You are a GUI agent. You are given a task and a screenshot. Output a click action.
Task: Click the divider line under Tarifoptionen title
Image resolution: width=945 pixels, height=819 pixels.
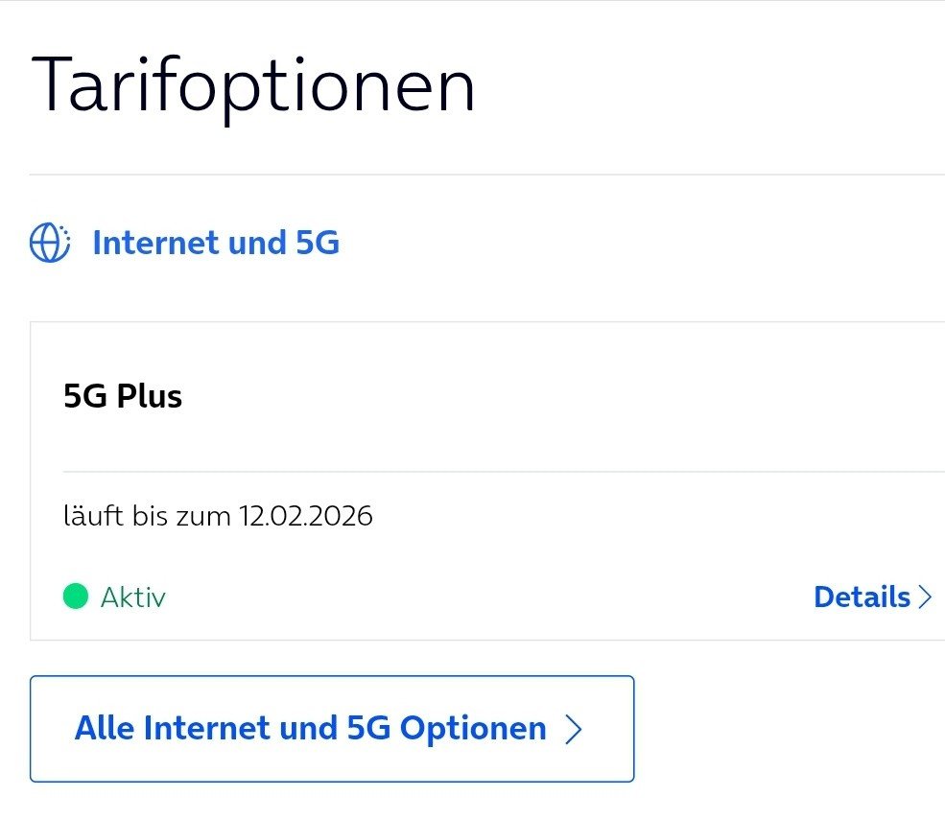click(x=480, y=175)
